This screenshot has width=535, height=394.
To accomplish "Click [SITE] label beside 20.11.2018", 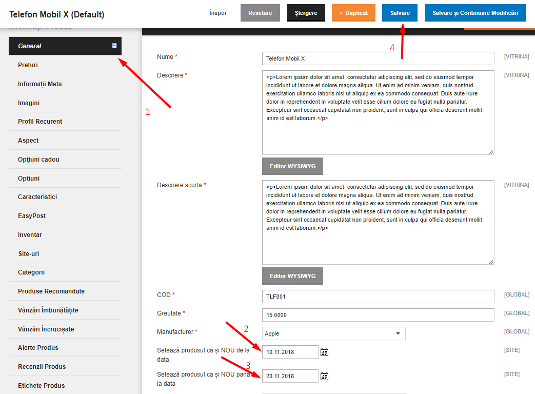I will (x=512, y=374).
